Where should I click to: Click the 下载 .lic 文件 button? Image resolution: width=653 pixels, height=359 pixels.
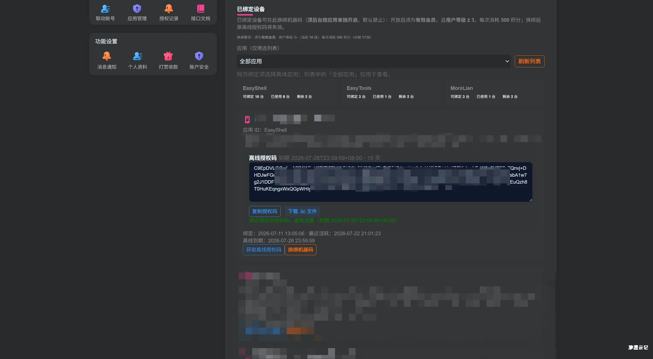click(302, 211)
